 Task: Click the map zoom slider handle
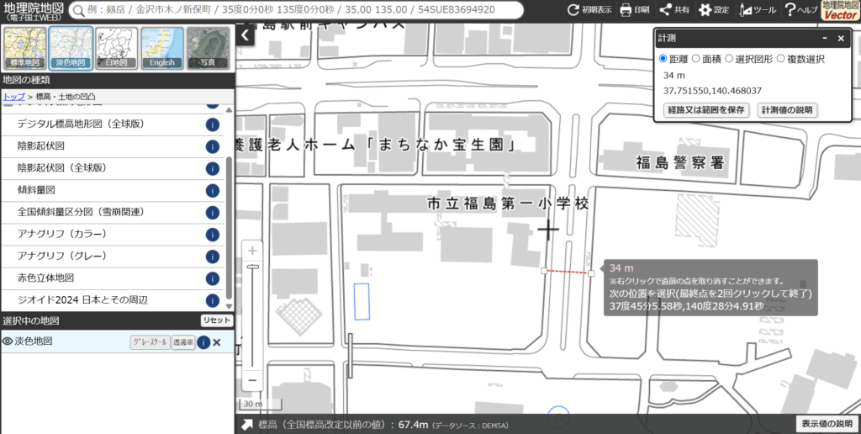pyautogui.click(x=252, y=267)
